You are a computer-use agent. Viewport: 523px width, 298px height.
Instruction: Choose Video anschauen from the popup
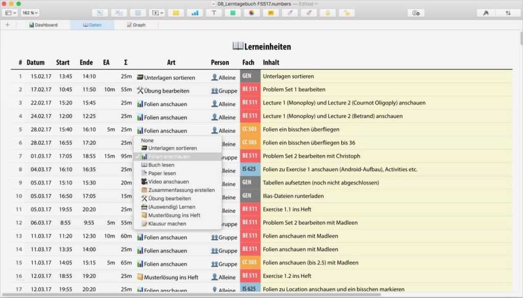click(x=168, y=181)
